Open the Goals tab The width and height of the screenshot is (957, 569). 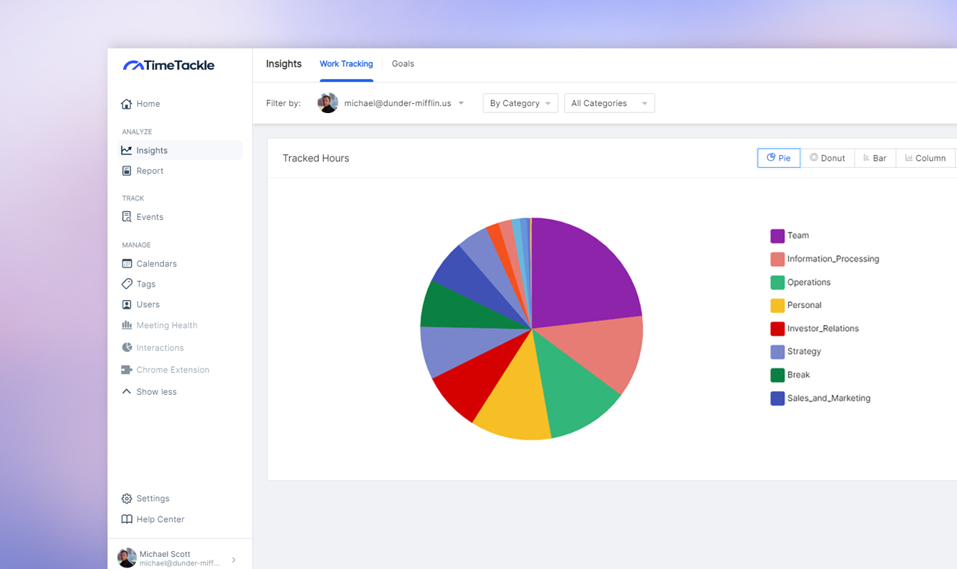pyautogui.click(x=403, y=64)
